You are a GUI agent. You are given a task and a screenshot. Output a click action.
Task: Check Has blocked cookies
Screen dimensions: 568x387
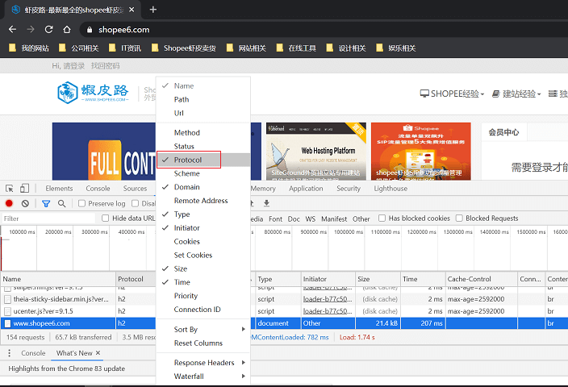pos(382,218)
